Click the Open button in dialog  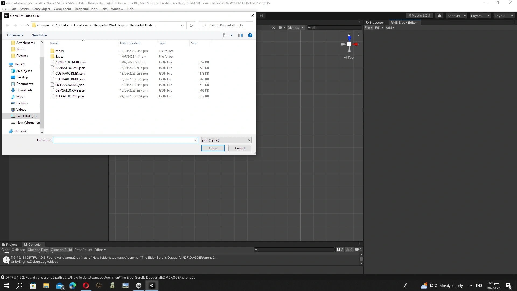click(x=213, y=148)
